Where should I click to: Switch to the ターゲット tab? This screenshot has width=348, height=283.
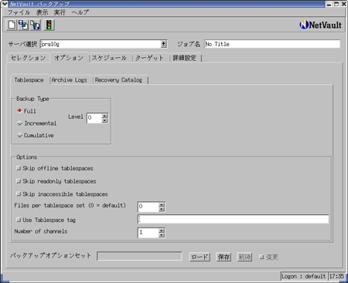click(x=149, y=58)
